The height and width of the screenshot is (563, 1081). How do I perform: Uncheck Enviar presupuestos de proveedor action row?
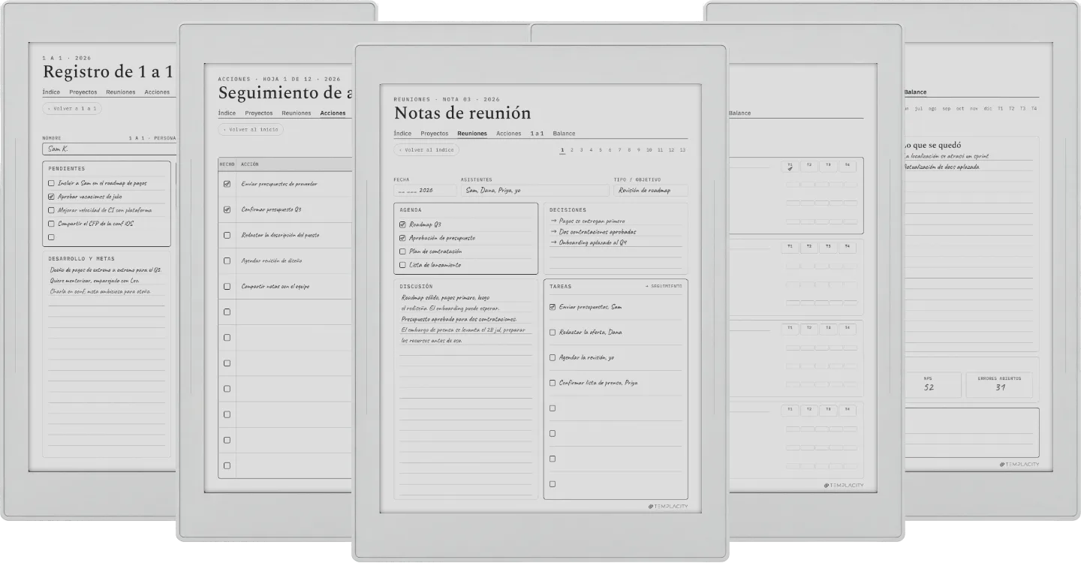(227, 184)
